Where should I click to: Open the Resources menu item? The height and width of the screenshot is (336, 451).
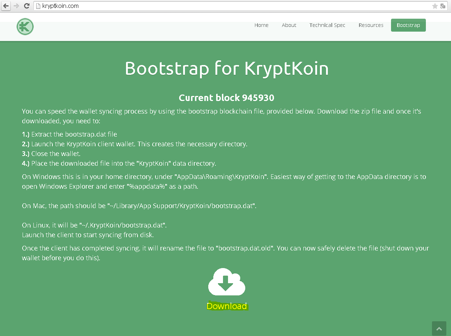click(371, 25)
